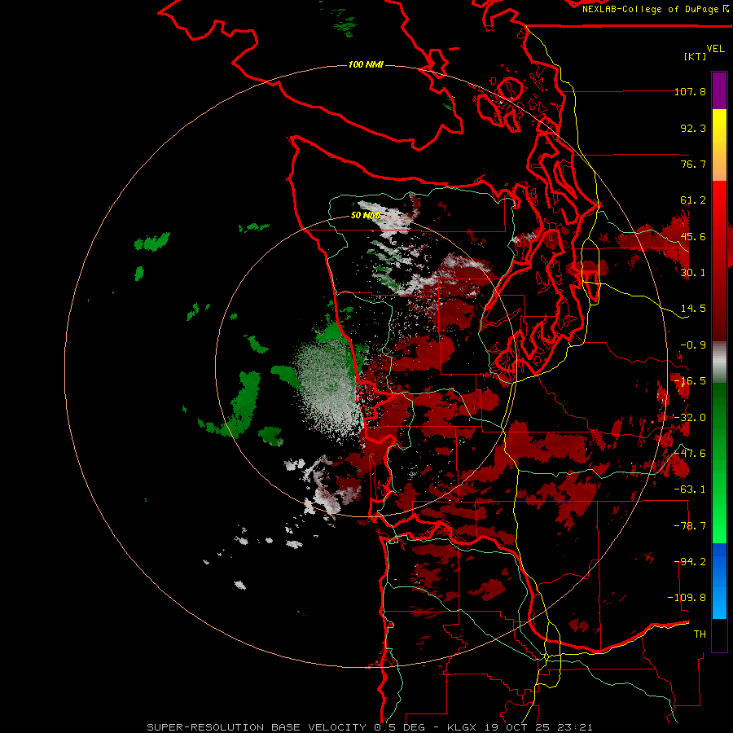733x733 pixels.
Task: Click the TH legend label
Action: [700, 634]
